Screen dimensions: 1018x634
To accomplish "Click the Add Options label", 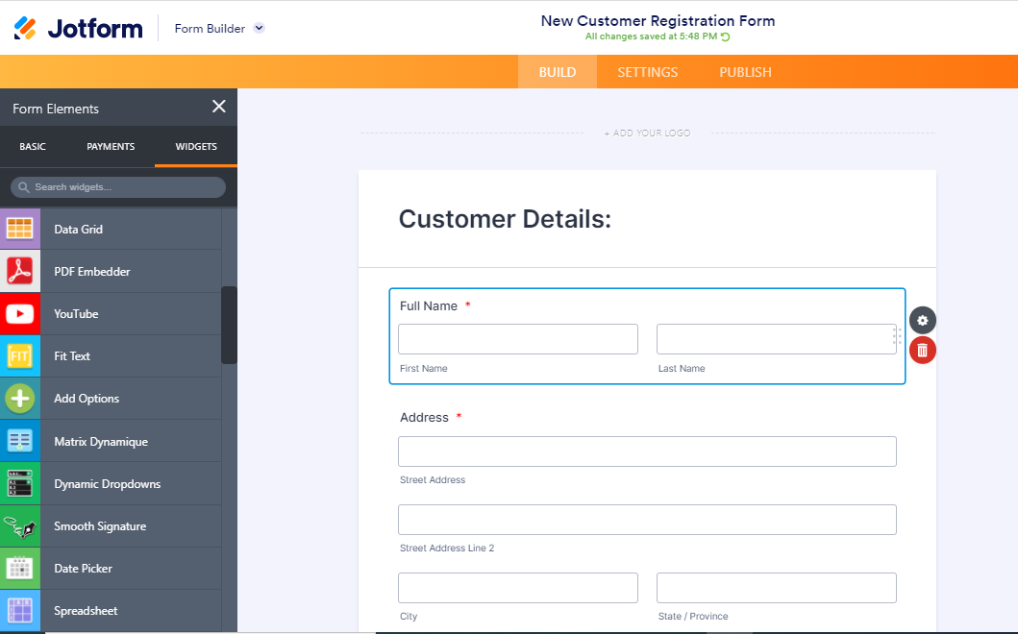I will 87,399.
